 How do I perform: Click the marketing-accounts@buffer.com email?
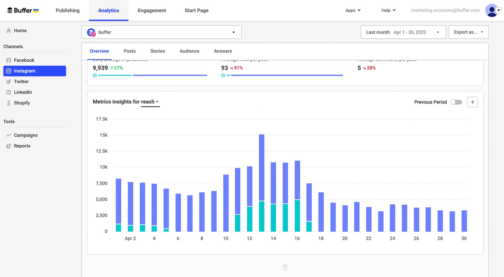coord(445,10)
